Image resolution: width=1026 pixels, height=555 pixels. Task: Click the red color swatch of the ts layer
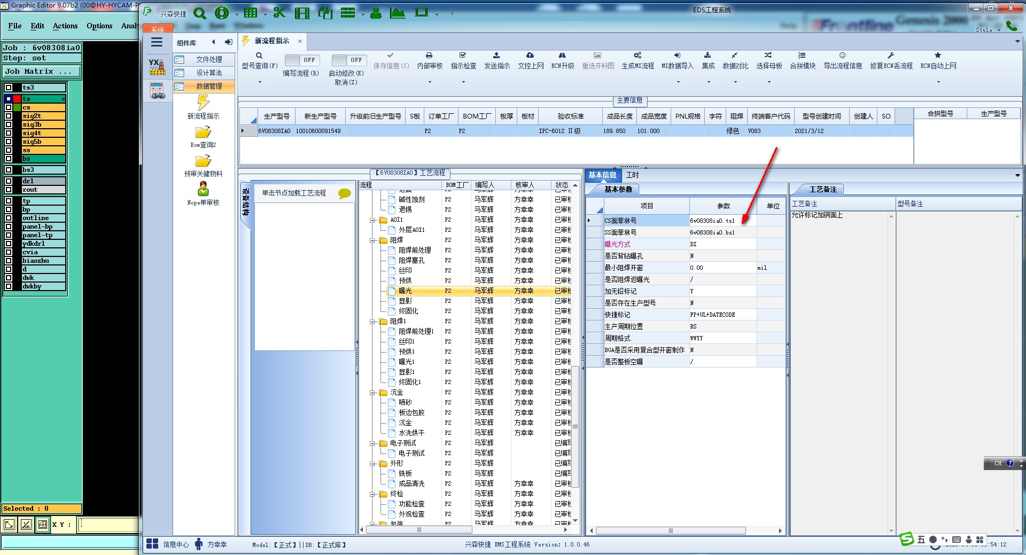click(18, 99)
